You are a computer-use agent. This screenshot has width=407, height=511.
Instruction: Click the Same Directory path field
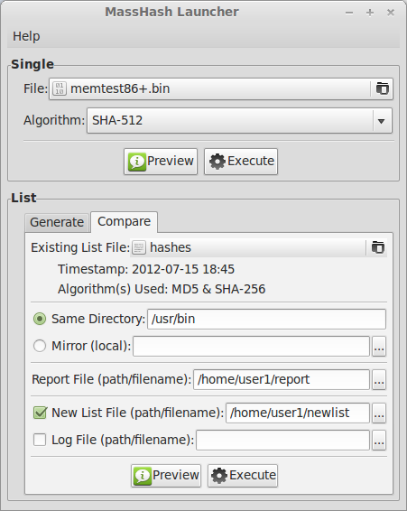[x=266, y=319]
